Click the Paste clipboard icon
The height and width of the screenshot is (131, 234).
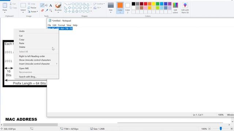click(x=5, y=5)
